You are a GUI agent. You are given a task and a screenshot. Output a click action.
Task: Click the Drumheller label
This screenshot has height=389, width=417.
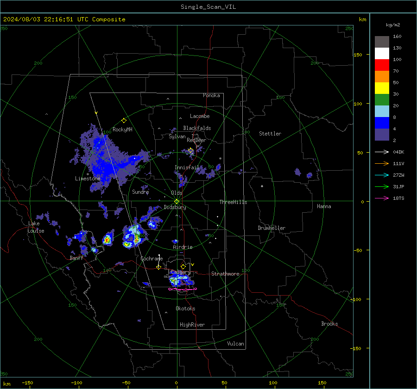coord(272,228)
